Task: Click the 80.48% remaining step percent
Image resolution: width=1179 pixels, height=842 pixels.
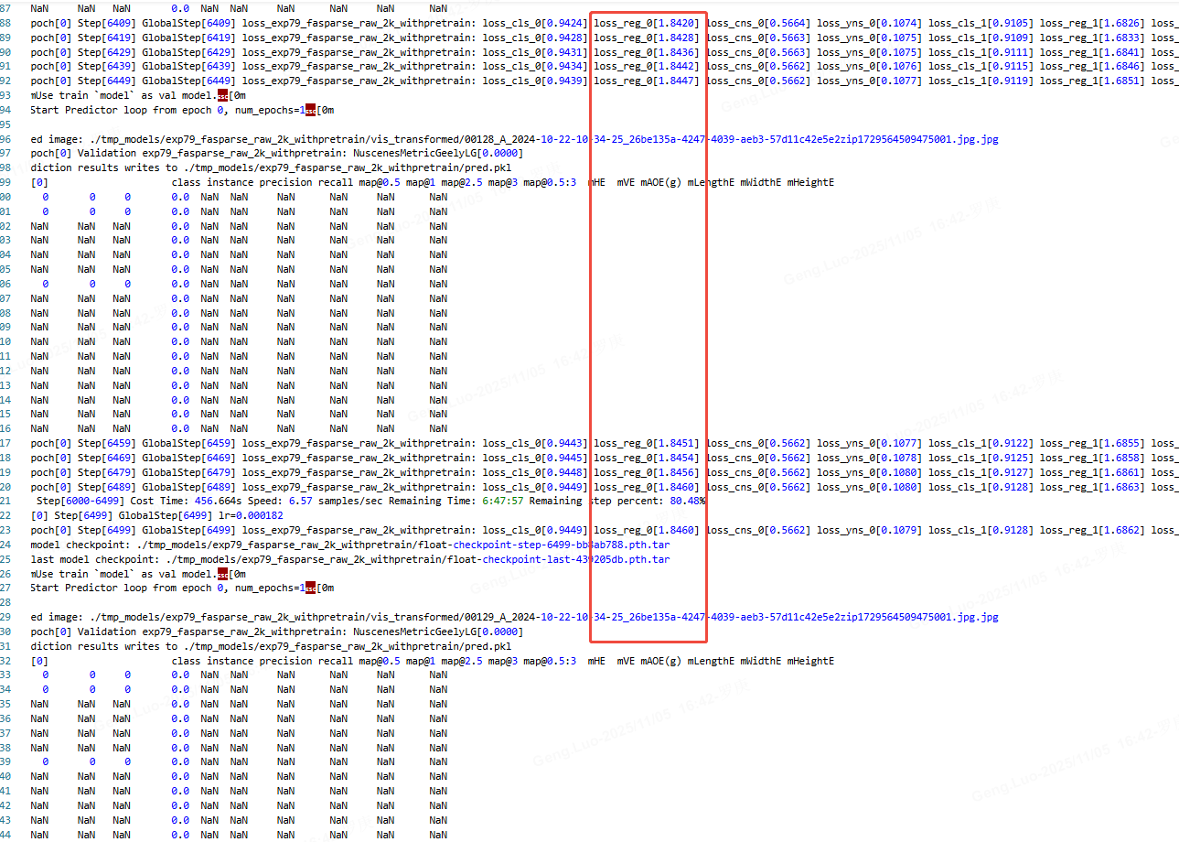Action: (689, 502)
